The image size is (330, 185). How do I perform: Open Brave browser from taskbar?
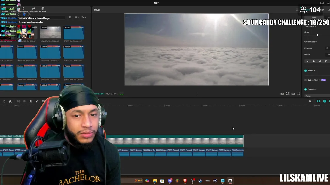[185, 181]
